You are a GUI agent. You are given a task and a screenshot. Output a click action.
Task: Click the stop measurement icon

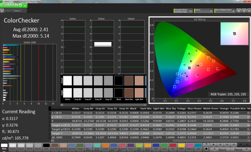213,145
